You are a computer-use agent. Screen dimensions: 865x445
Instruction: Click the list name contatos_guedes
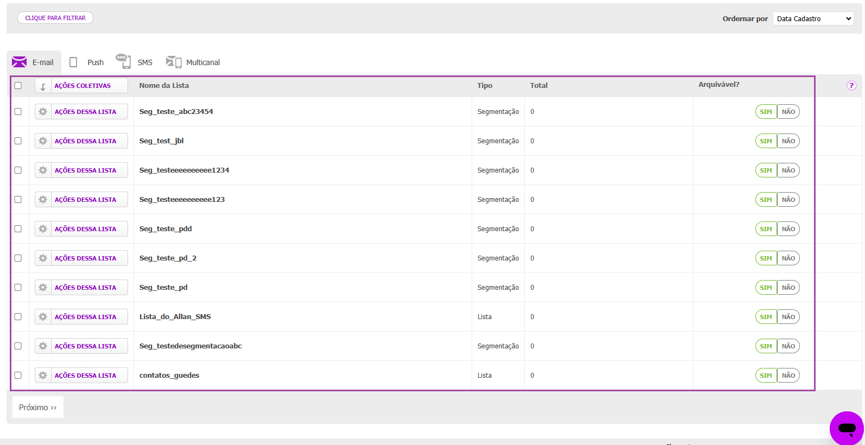point(169,375)
